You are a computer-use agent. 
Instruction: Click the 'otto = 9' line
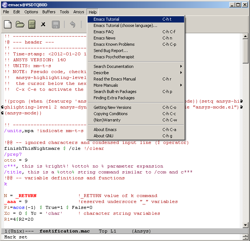(x=16, y=160)
